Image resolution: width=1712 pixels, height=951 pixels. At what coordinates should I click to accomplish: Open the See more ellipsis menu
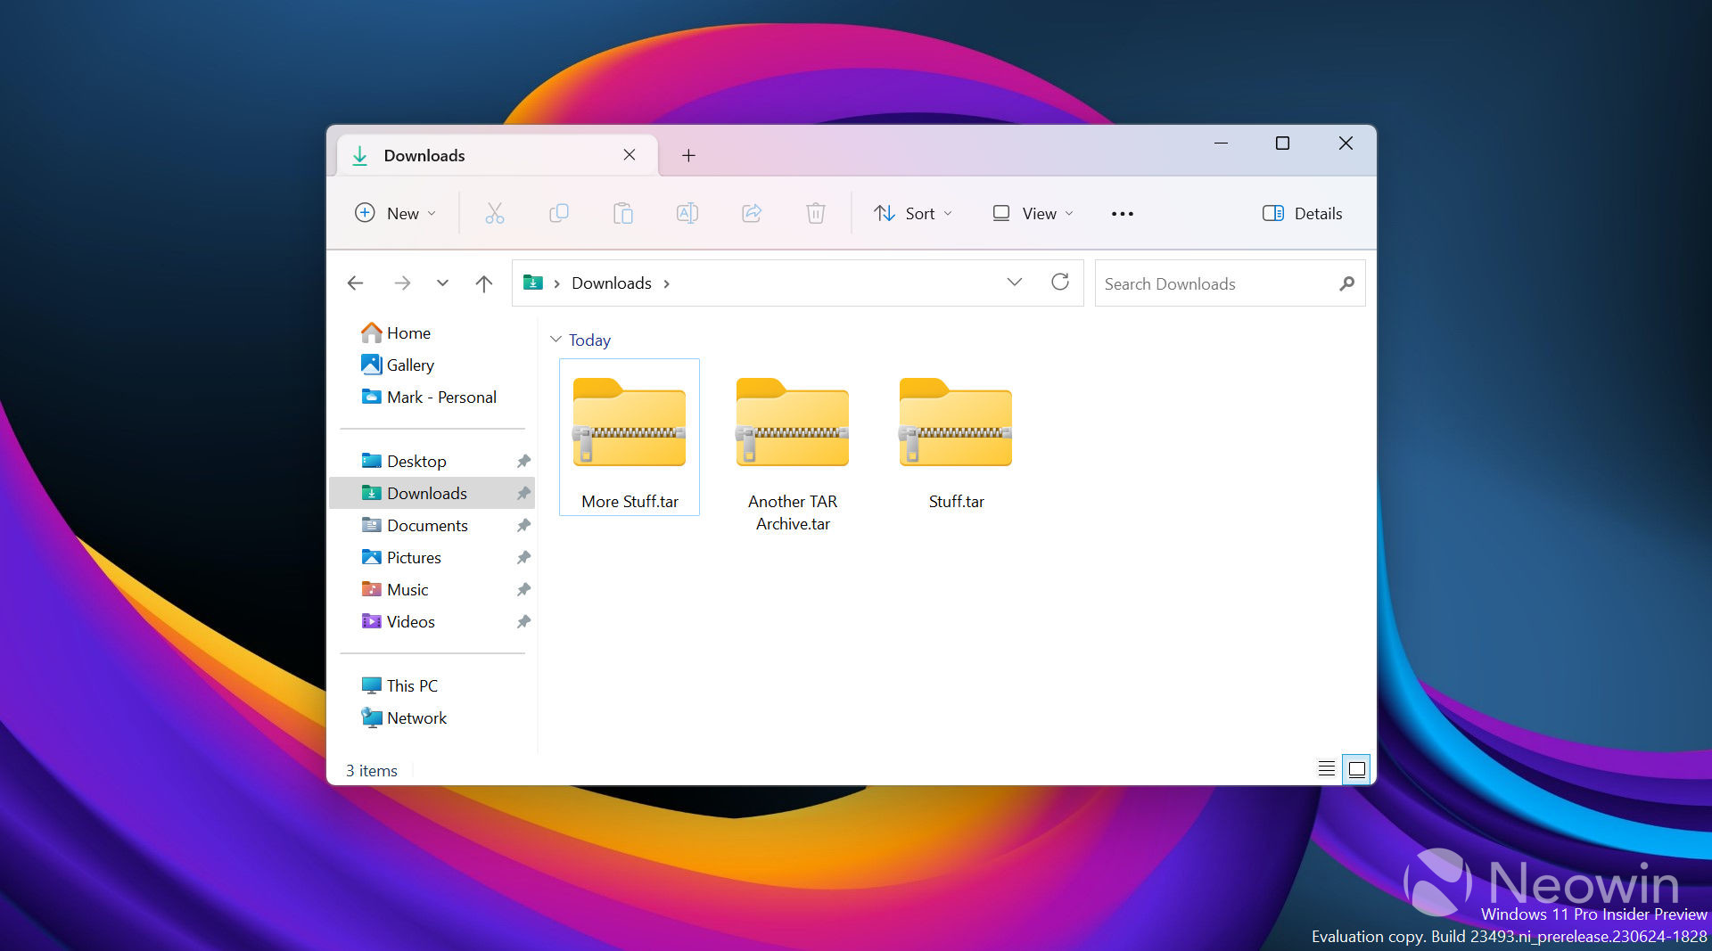pos(1122,213)
